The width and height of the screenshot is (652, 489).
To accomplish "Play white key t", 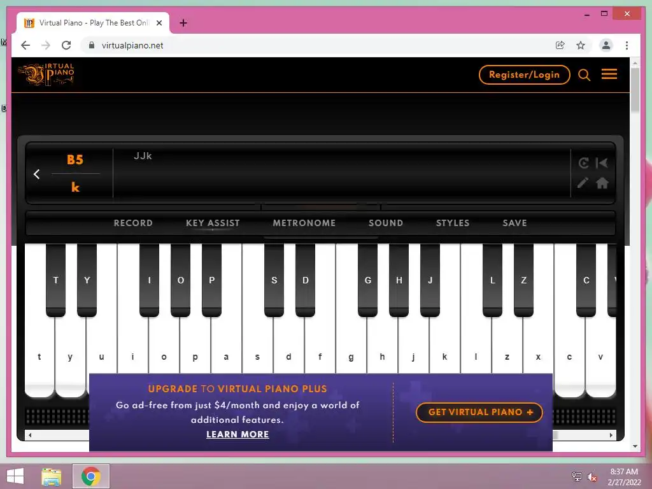I will click(x=39, y=357).
